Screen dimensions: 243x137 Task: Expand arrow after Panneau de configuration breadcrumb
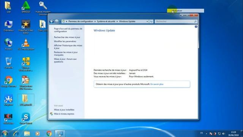coord(95,21)
